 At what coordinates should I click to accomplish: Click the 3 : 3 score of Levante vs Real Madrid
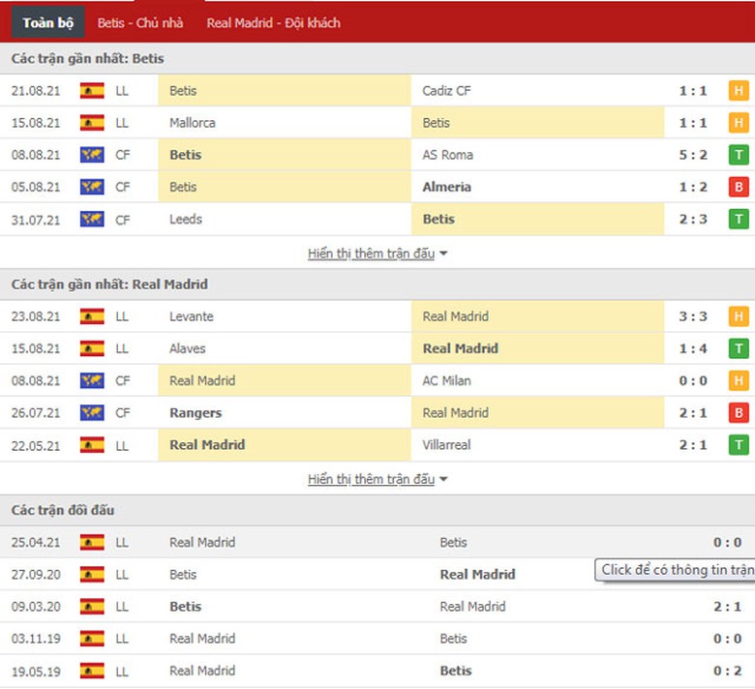point(692,316)
